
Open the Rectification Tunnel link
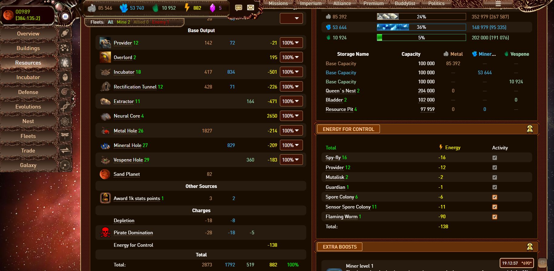(135, 87)
